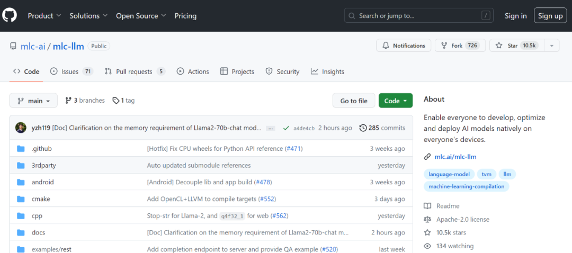Open the Insights tab
Viewport: 572px width, 253px height.
pos(327,71)
